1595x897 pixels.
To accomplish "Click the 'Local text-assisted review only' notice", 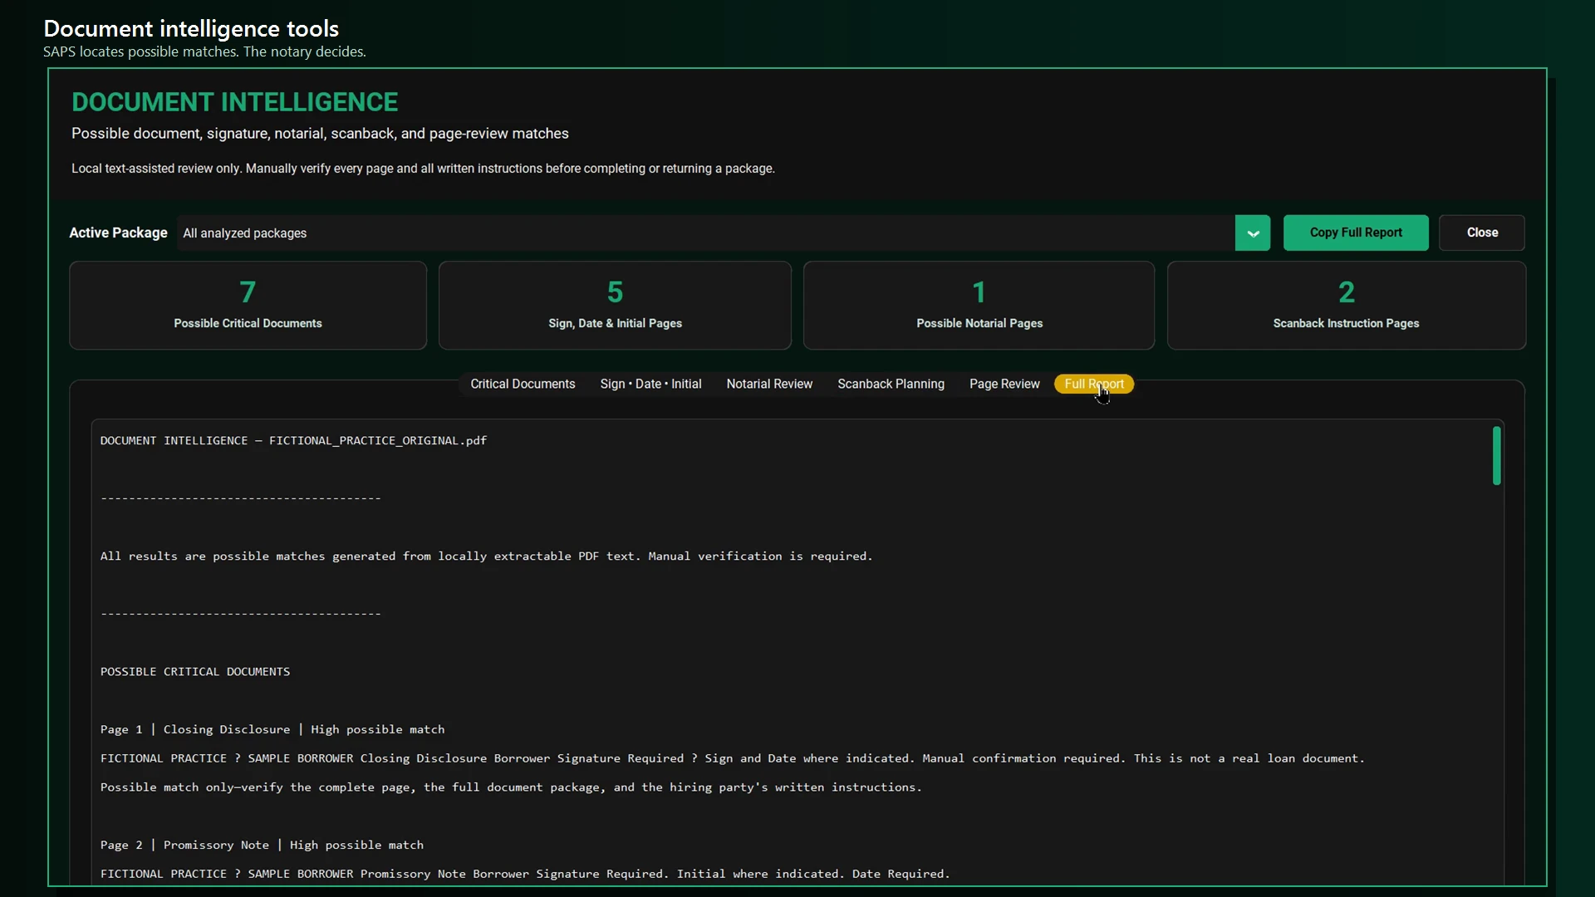I will pyautogui.click(x=423, y=169).
